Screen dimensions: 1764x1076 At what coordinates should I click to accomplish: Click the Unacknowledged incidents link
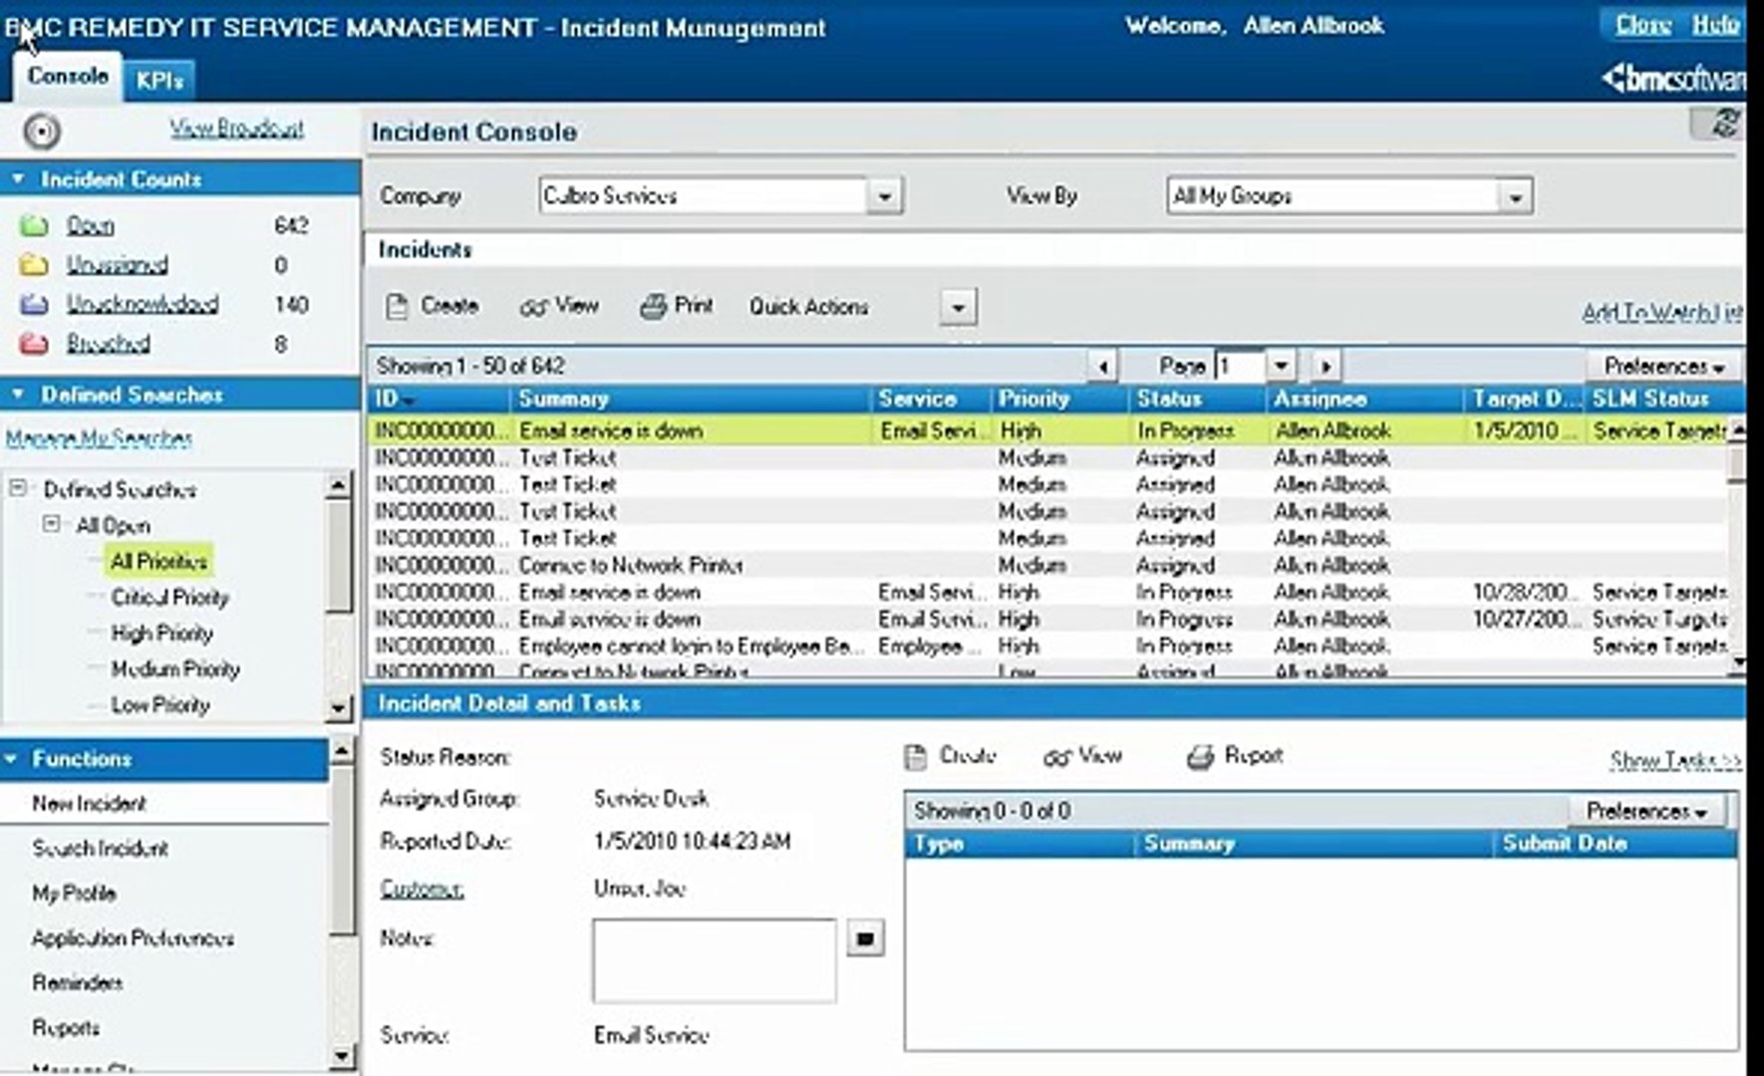pyautogui.click(x=143, y=304)
